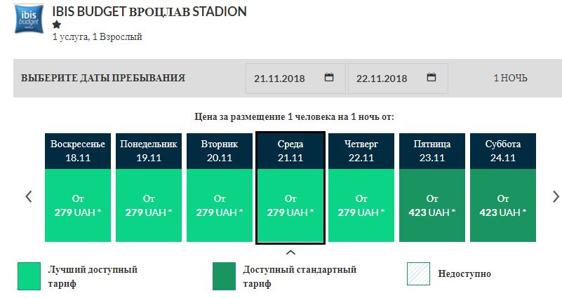Click the IBIS BUDGET Вроцлав STADION title

pyautogui.click(x=149, y=12)
